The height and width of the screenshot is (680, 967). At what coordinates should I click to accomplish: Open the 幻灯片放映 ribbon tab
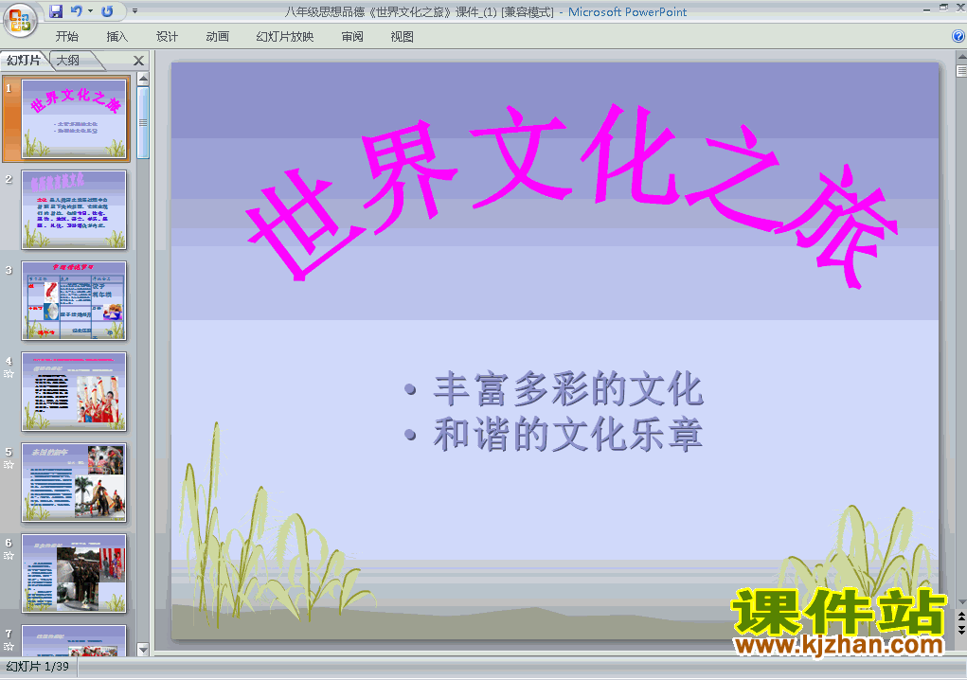285,36
